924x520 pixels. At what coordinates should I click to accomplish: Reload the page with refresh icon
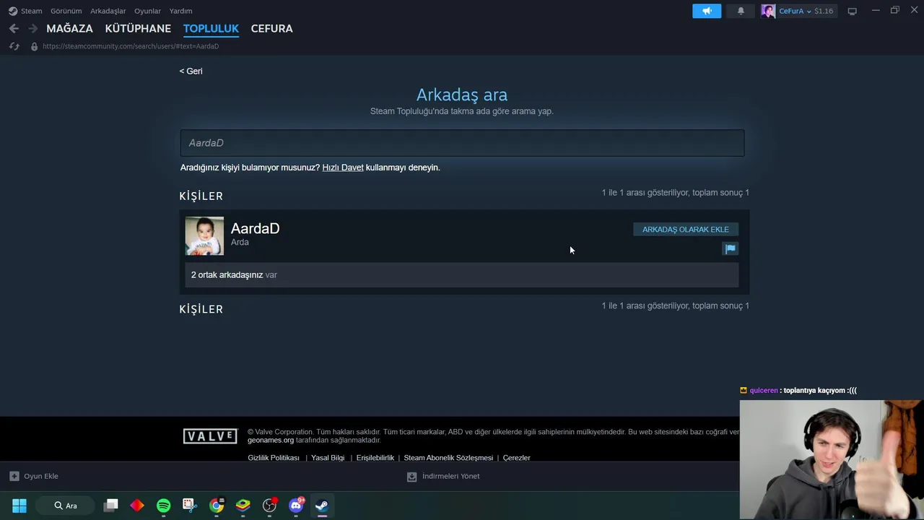[14, 46]
